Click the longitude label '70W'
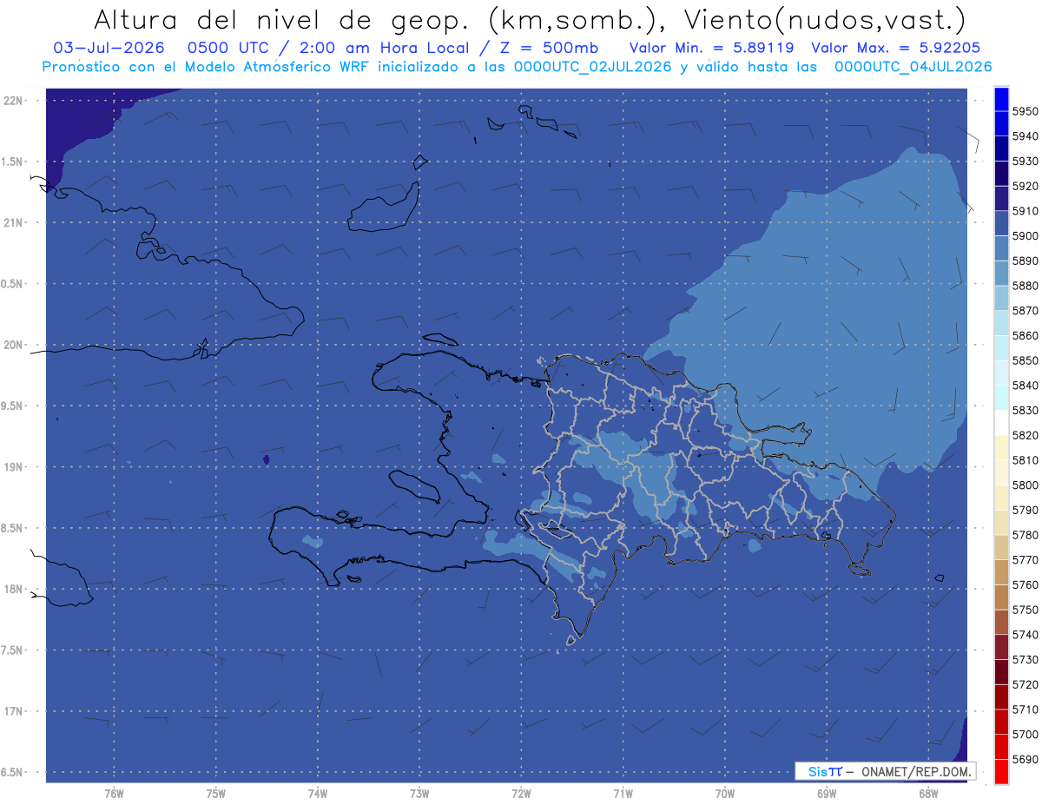Screen dimensions: 1042x805 point(725,793)
